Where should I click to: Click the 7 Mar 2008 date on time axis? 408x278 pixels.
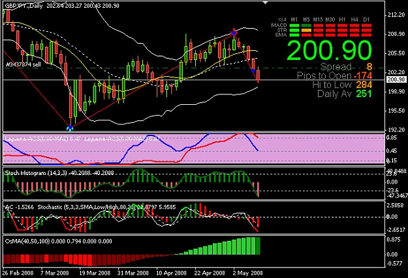[x=55, y=273]
